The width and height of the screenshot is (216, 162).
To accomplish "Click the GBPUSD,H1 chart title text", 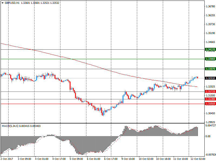I will [12, 3].
